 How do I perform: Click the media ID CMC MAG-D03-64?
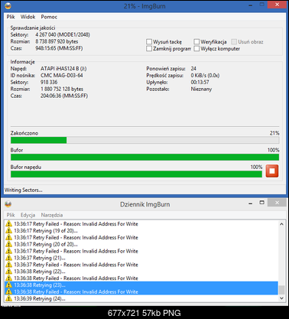point(62,75)
